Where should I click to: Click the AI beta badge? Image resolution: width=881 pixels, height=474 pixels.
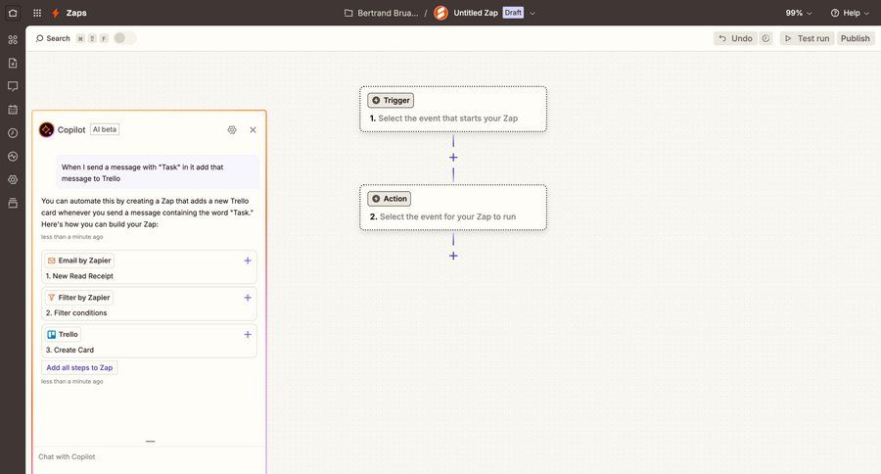click(105, 129)
